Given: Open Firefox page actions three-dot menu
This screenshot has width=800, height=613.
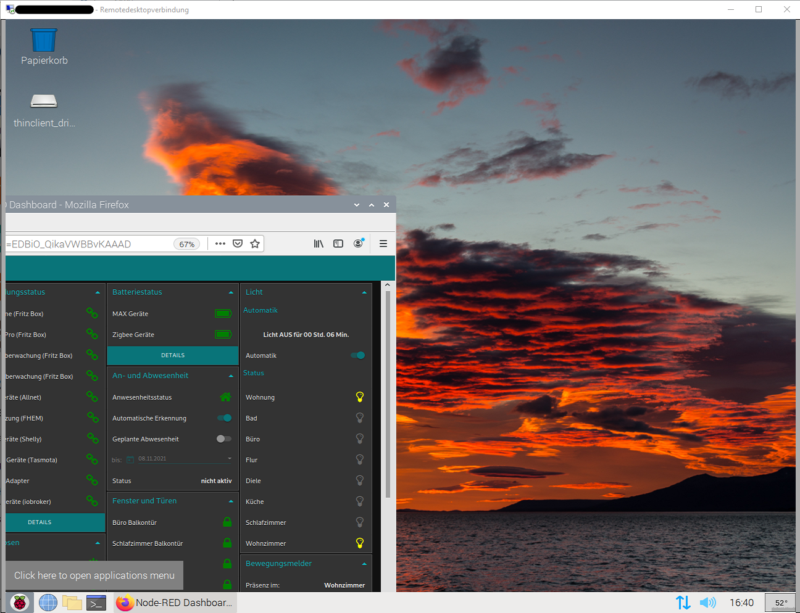Looking at the screenshot, I should 220,244.
